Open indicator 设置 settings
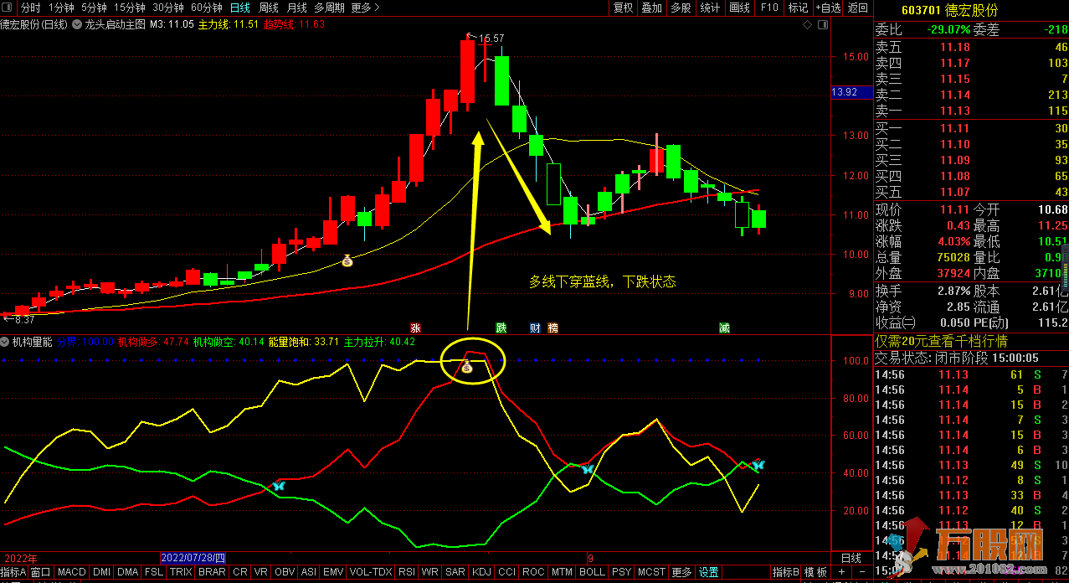This screenshot has width=1069, height=583. pos(709,572)
